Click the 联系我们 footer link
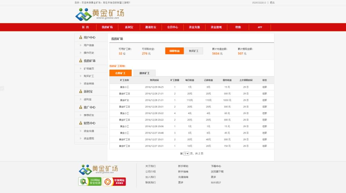The image size is (346, 193). [x=151, y=182]
